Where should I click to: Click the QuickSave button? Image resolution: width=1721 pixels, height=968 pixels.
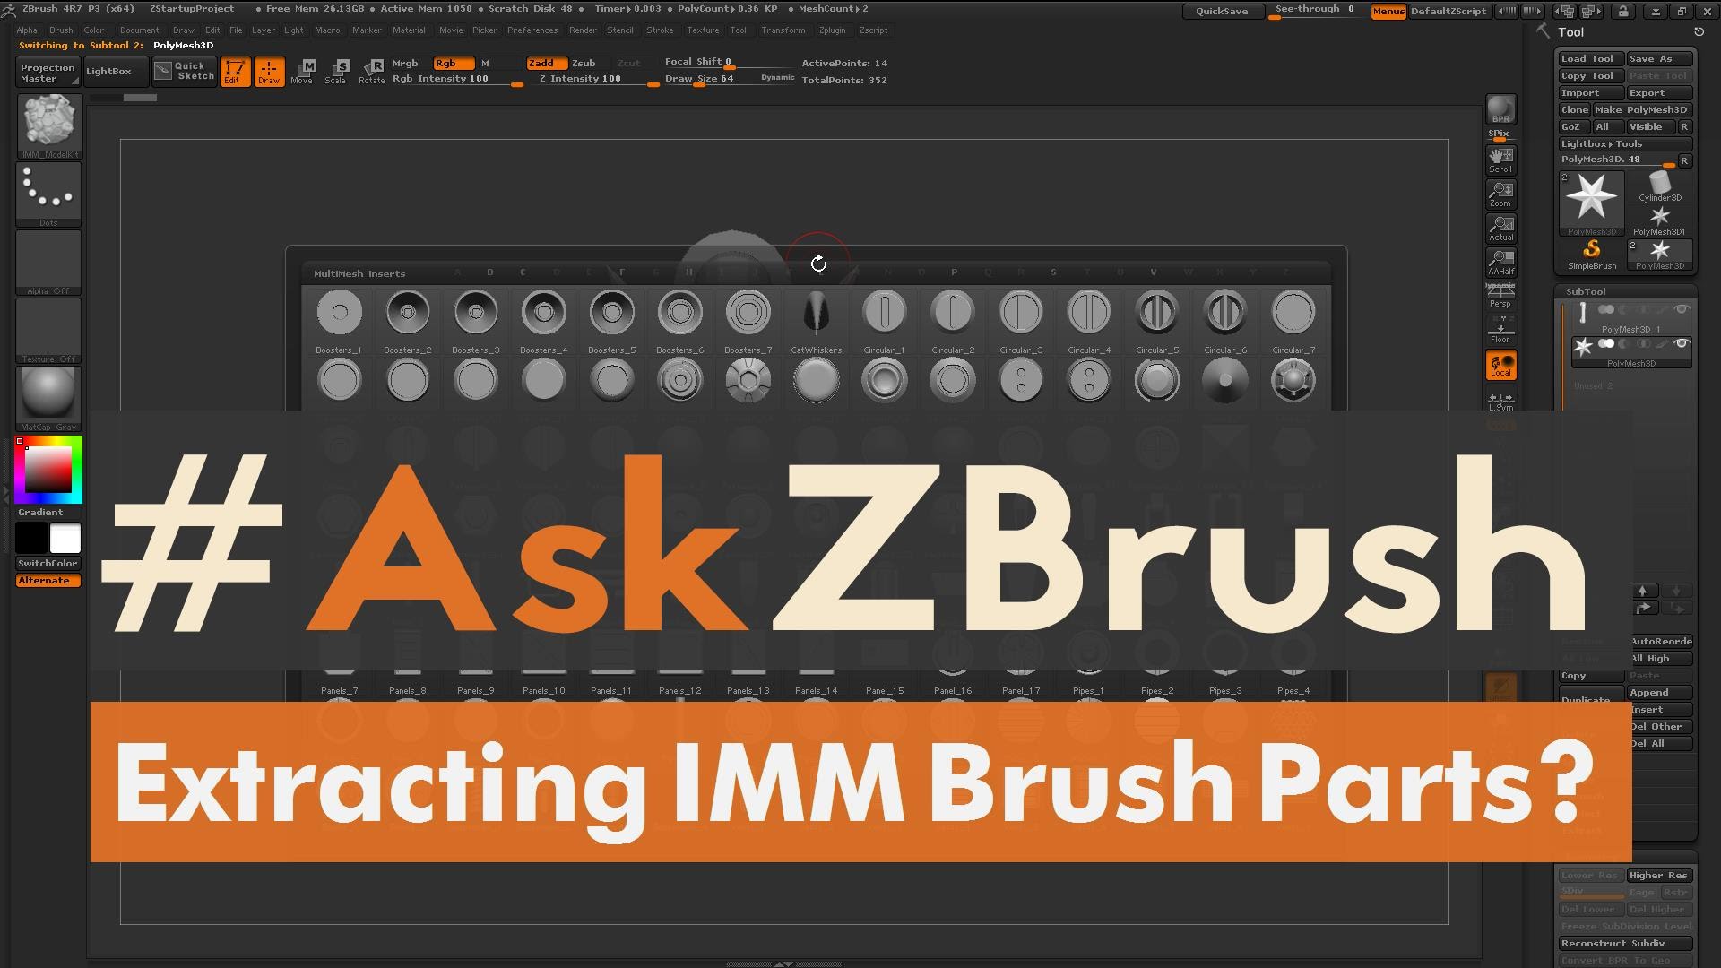point(1222,11)
